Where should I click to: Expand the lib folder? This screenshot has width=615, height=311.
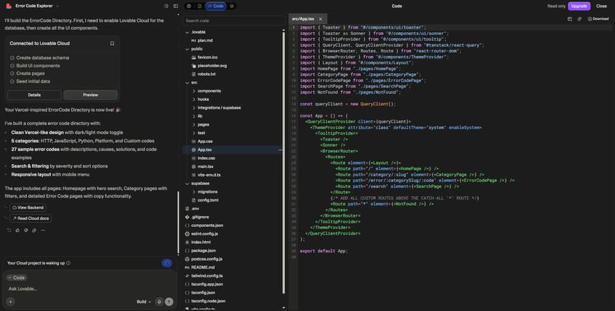point(197,116)
